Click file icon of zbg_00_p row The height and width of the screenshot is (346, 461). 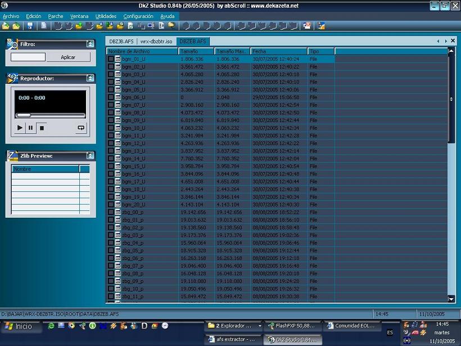[x=118, y=212]
